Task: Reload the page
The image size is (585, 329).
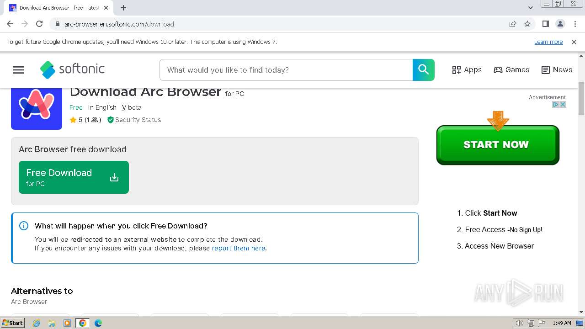Action: (39, 24)
